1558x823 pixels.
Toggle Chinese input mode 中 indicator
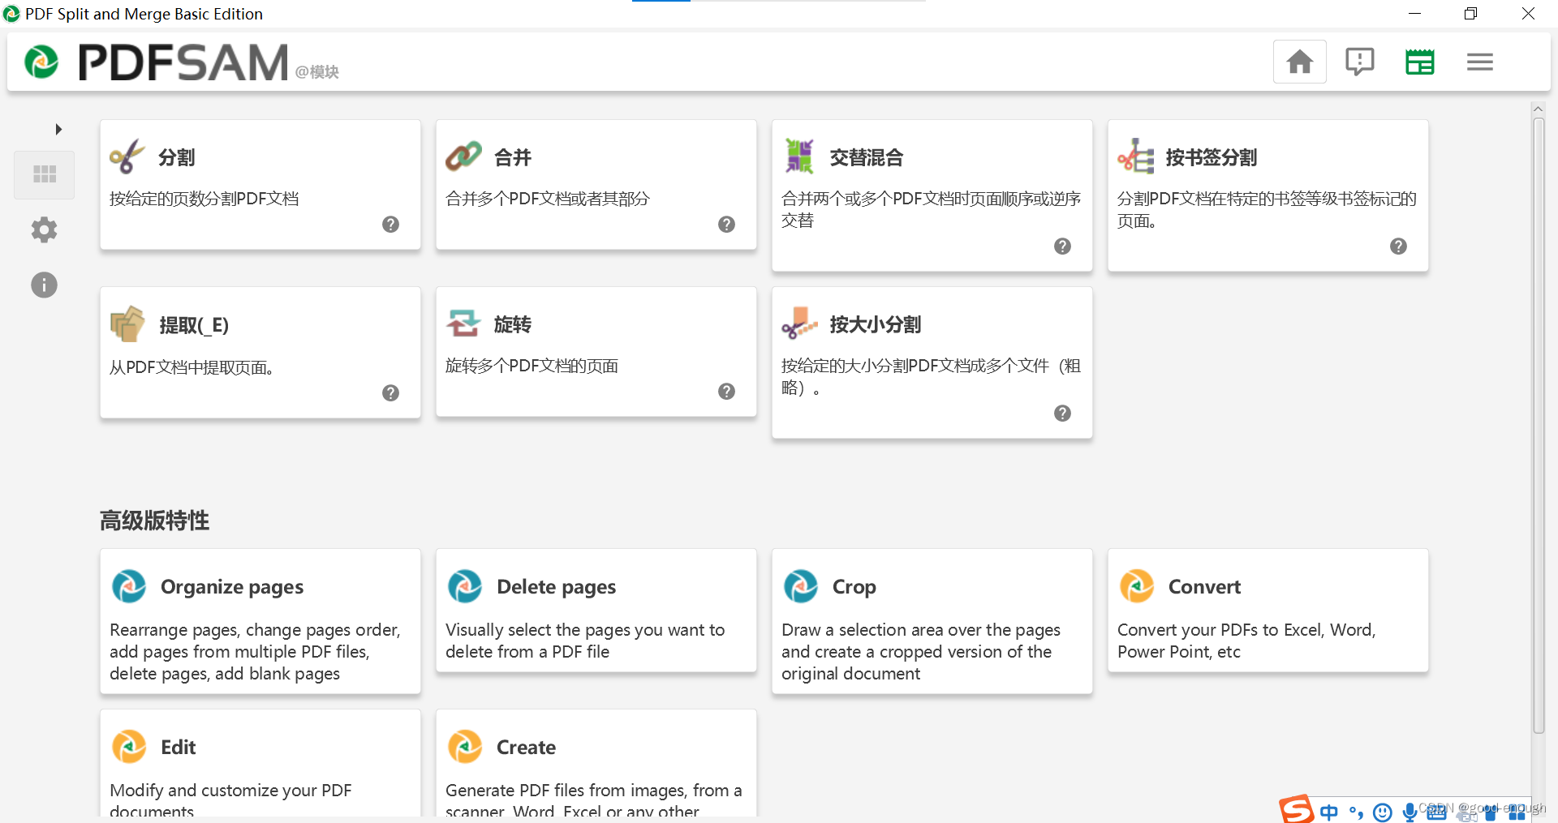pyautogui.click(x=1328, y=812)
